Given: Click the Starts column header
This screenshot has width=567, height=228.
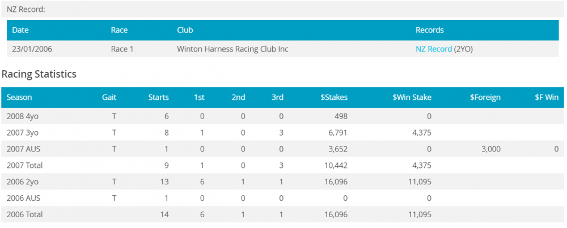Looking at the screenshot, I should coord(158,97).
